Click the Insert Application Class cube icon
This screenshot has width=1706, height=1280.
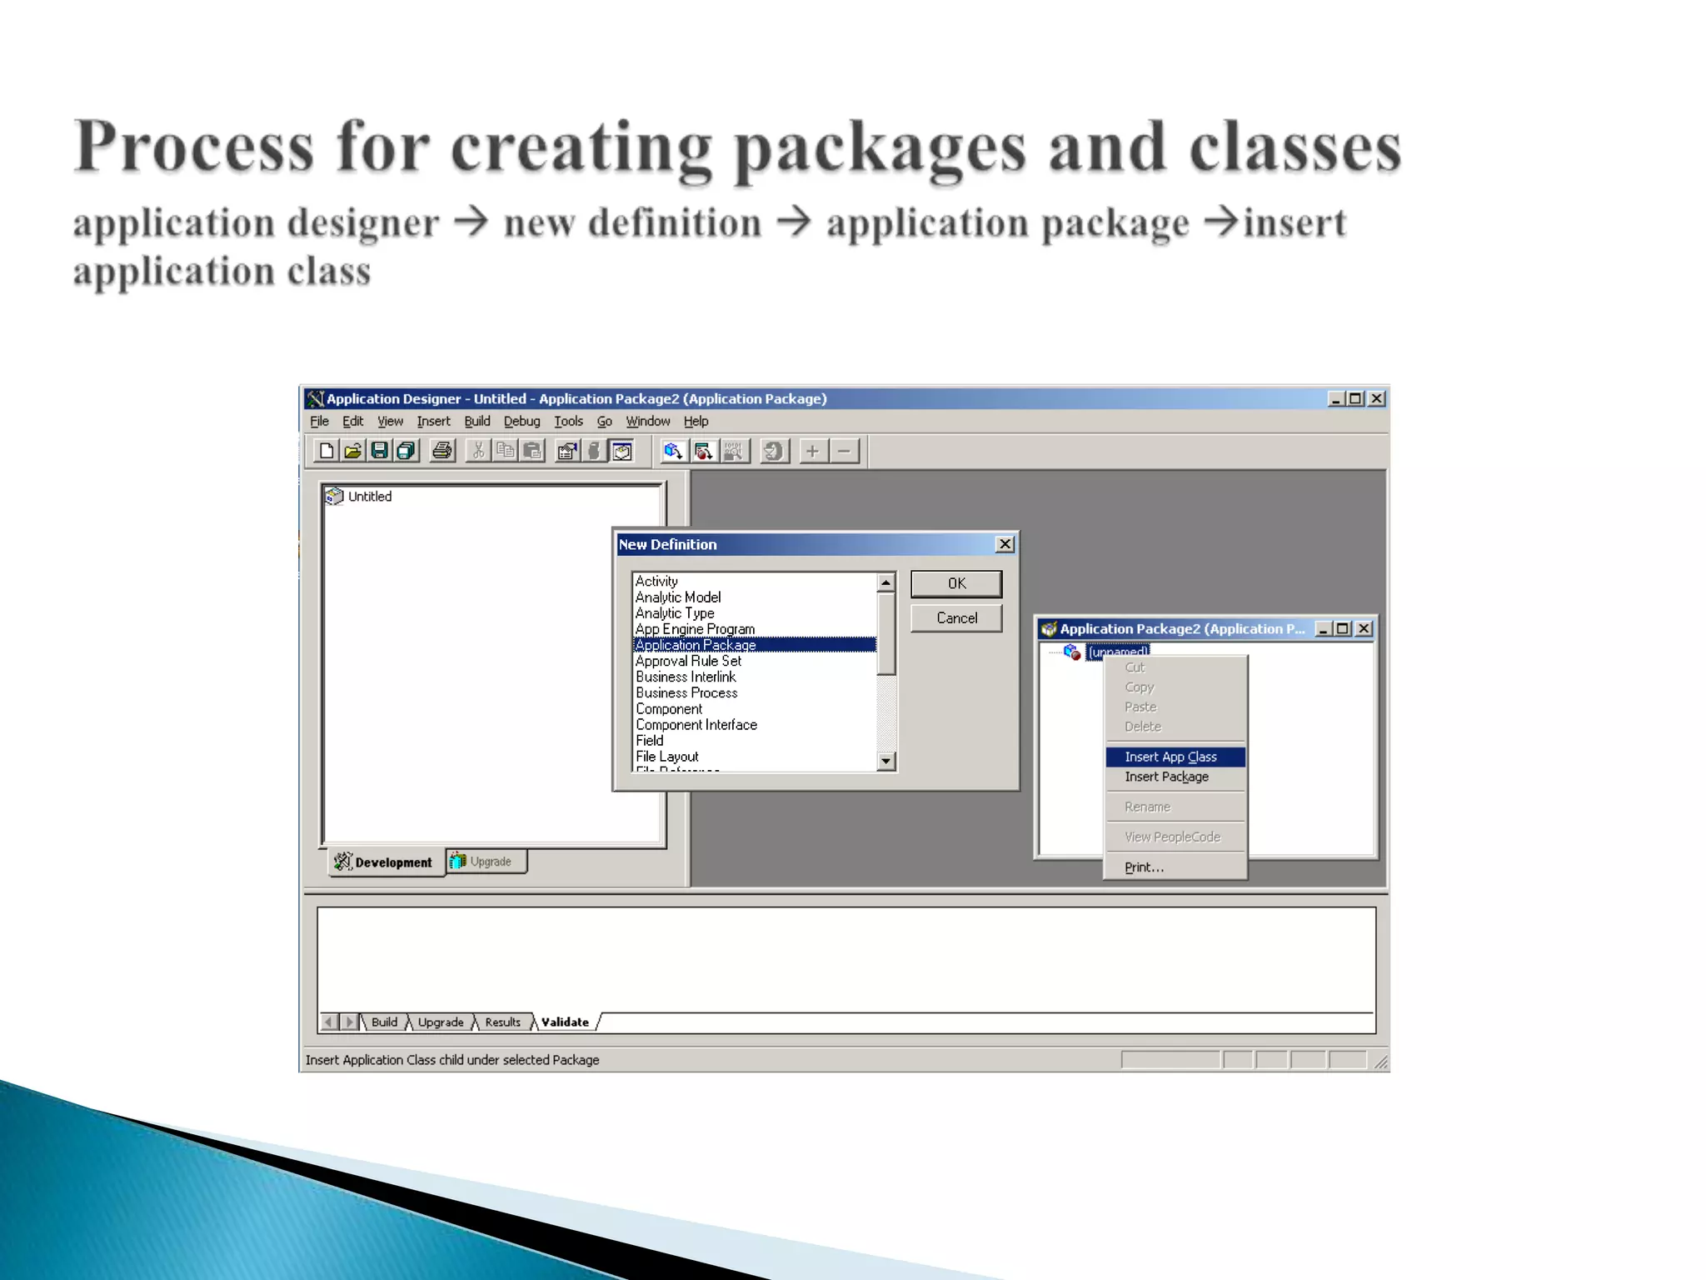coord(673,451)
